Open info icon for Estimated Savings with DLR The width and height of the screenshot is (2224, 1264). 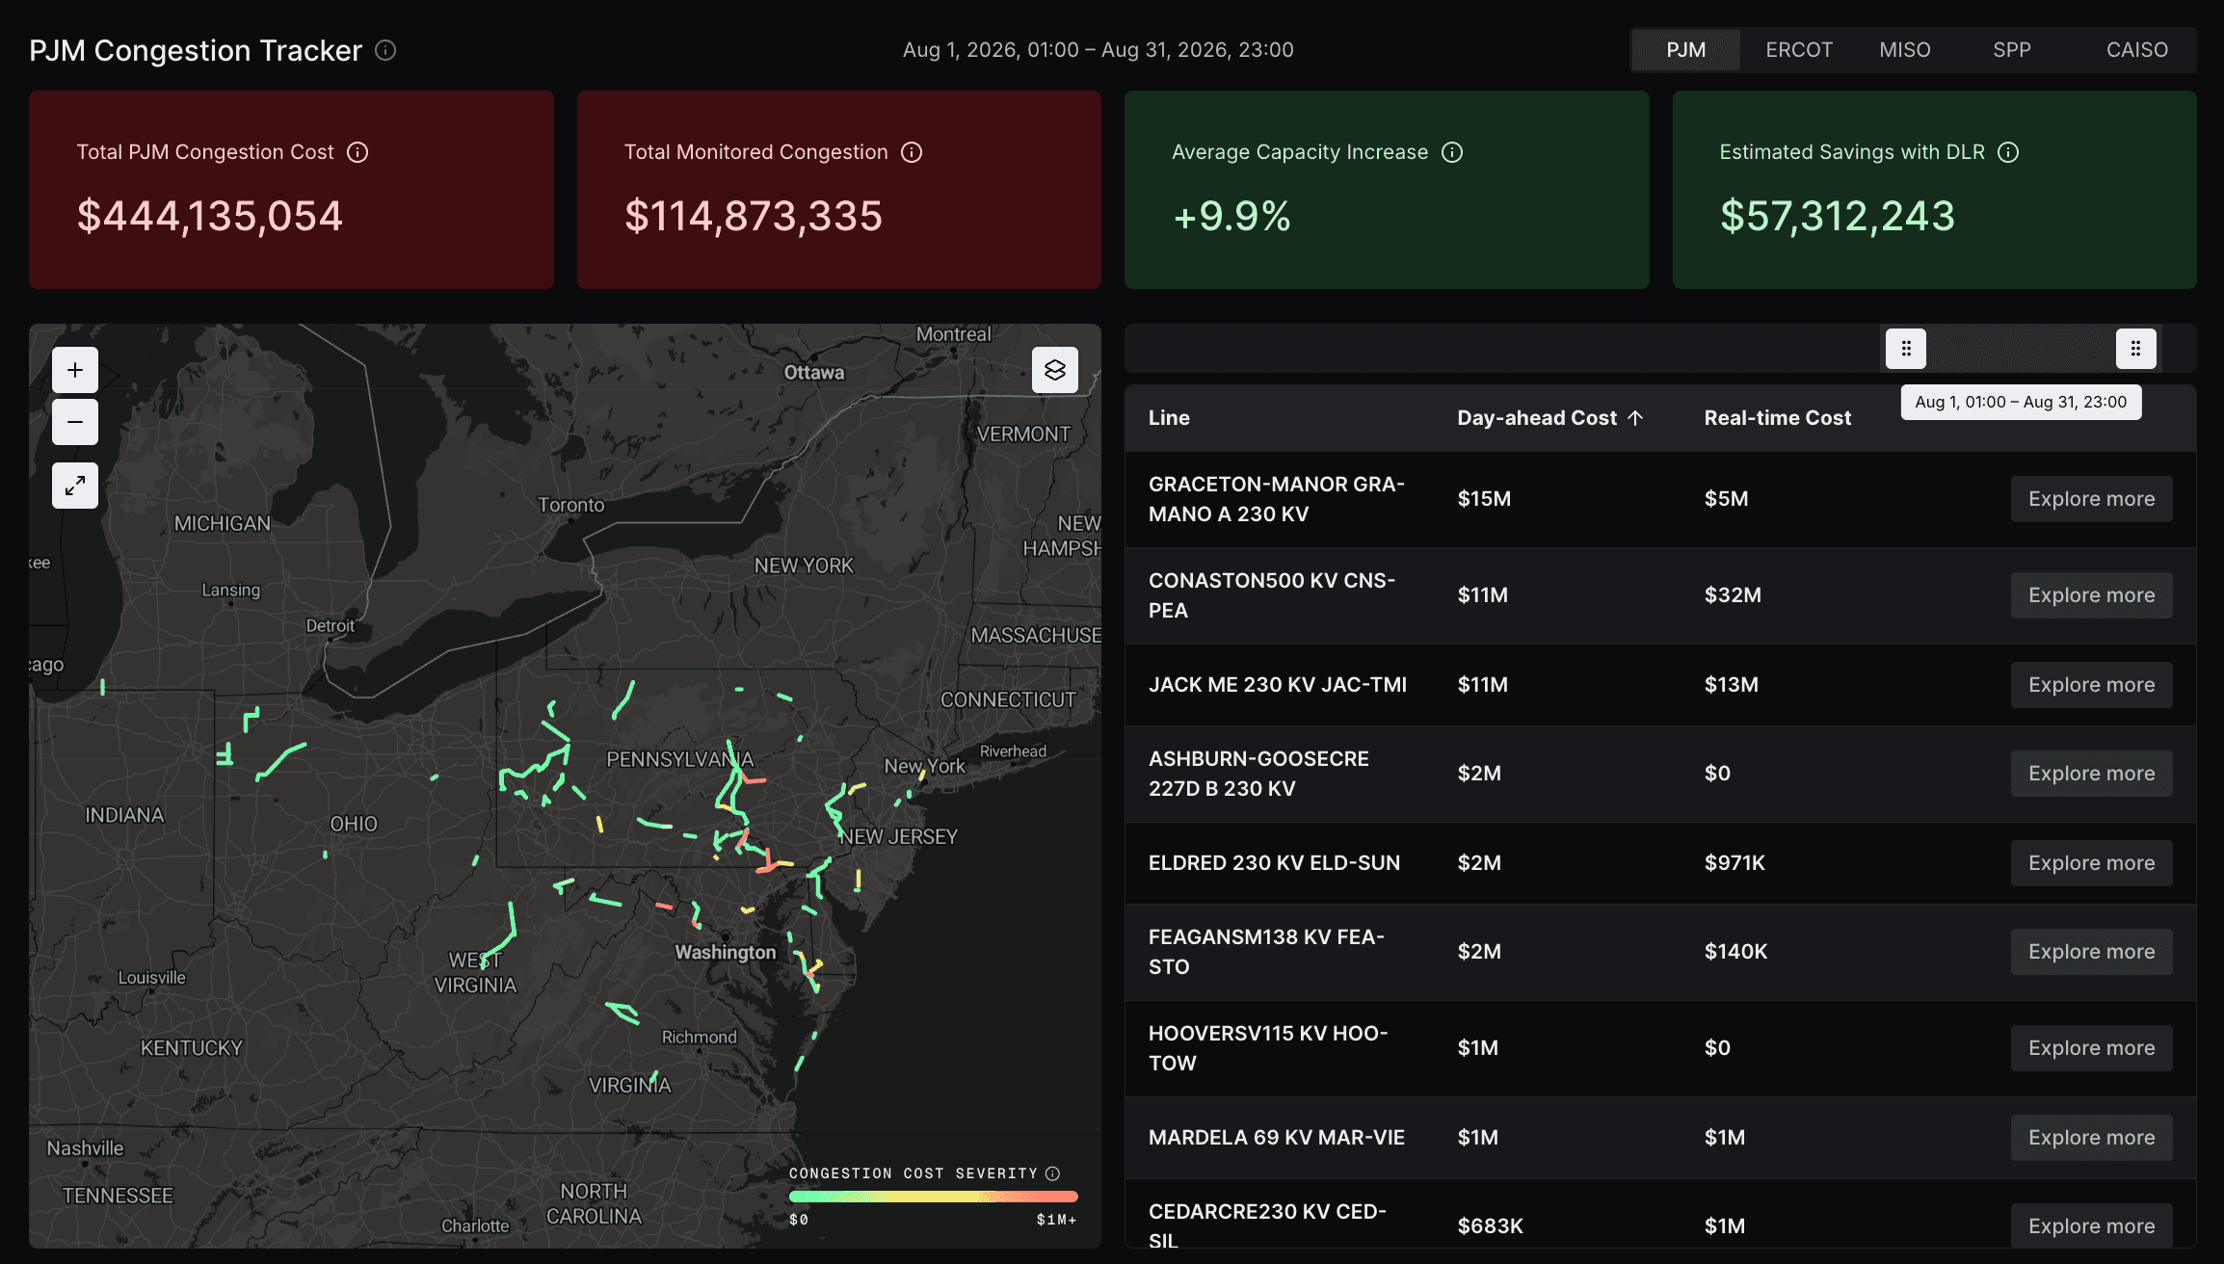(x=2008, y=152)
